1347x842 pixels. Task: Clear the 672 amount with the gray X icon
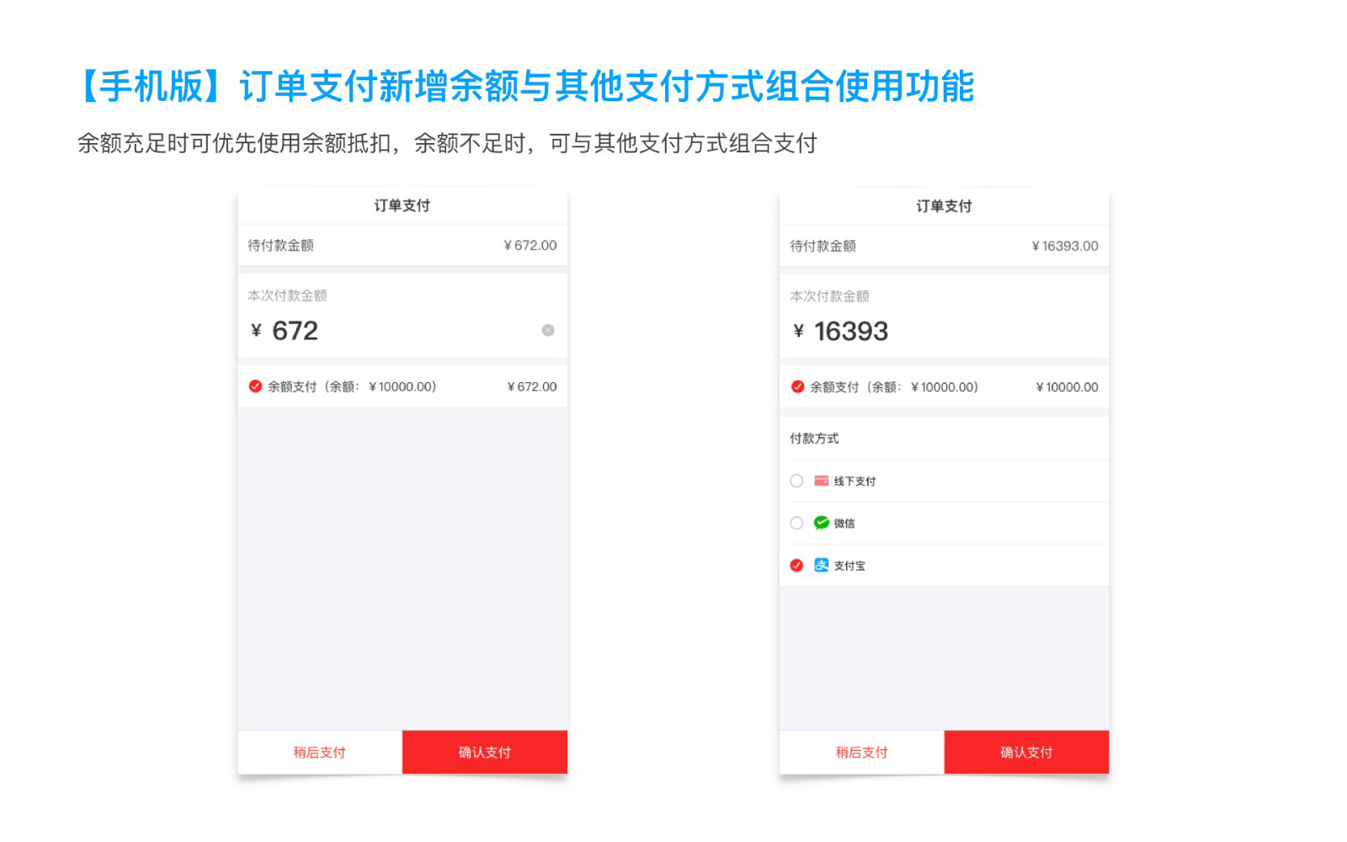coord(548,330)
